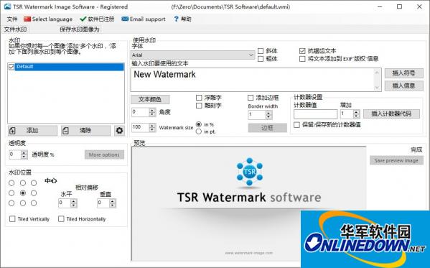Image resolution: width=430 pixels, height=268 pixels.
Task: Click Select language flag item
Action: [48, 19]
